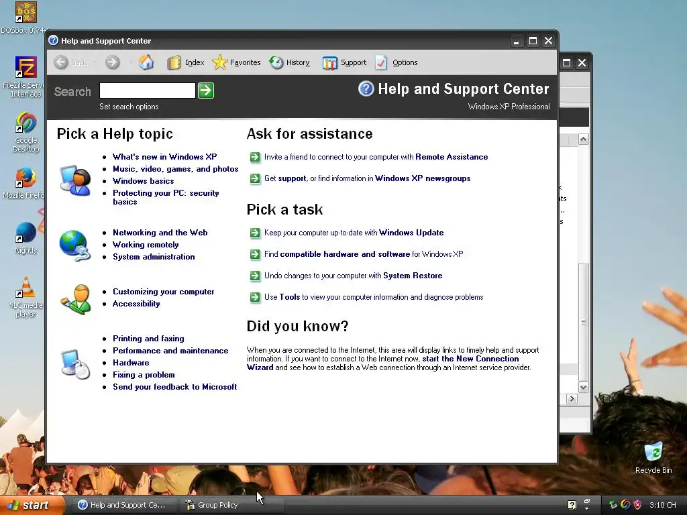Click the System Restore link
The image size is (687, 515).
pyautogui.click(x=413, y=276)
